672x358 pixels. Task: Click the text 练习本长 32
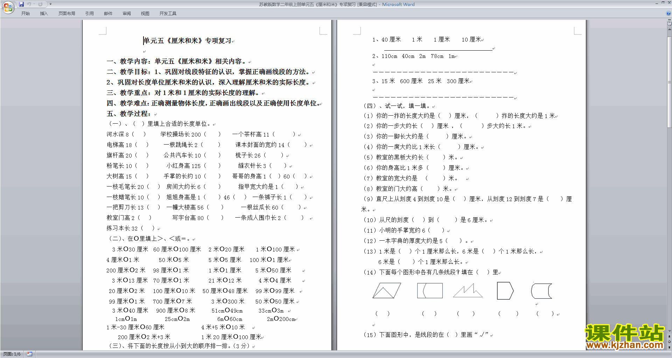[x=122, y=228]
